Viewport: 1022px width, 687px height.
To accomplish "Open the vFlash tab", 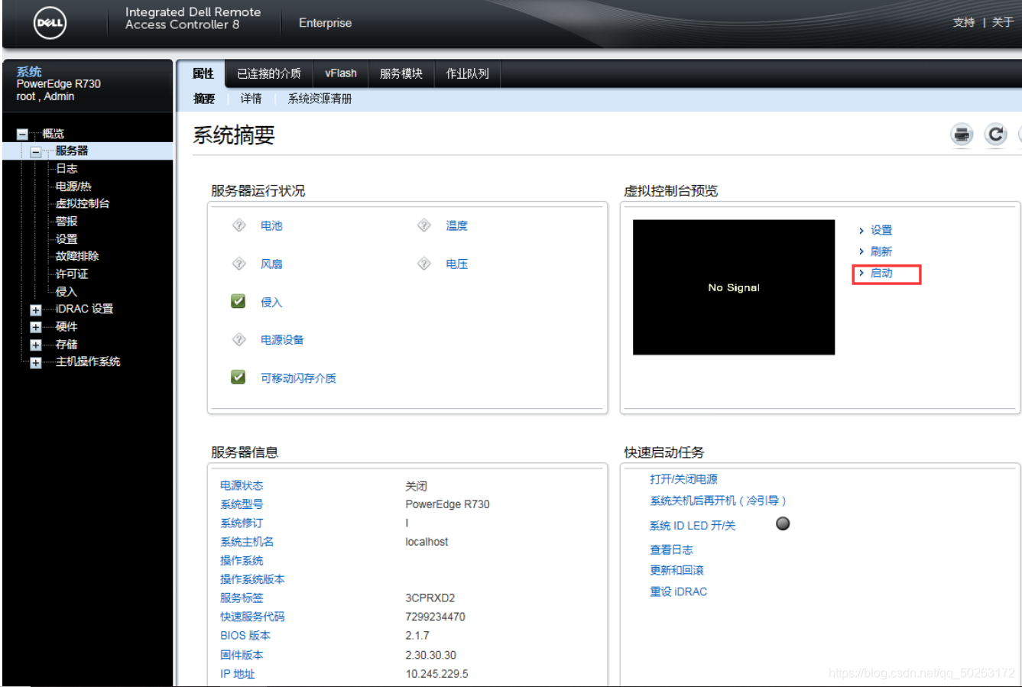I will tap(341, 73).
